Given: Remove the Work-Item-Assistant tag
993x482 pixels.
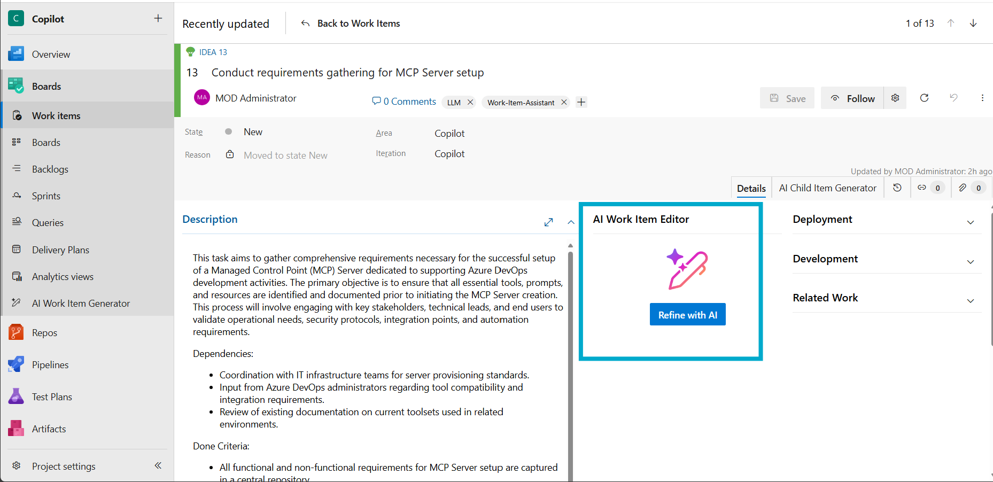Looking at the screenshot, I should [x=564, y=102].
